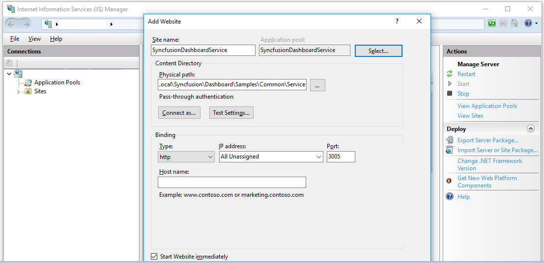The height and width of the screenshot is (264, 544).
Task: Click the Port field showing 3005
Action: tap(341, 157)
